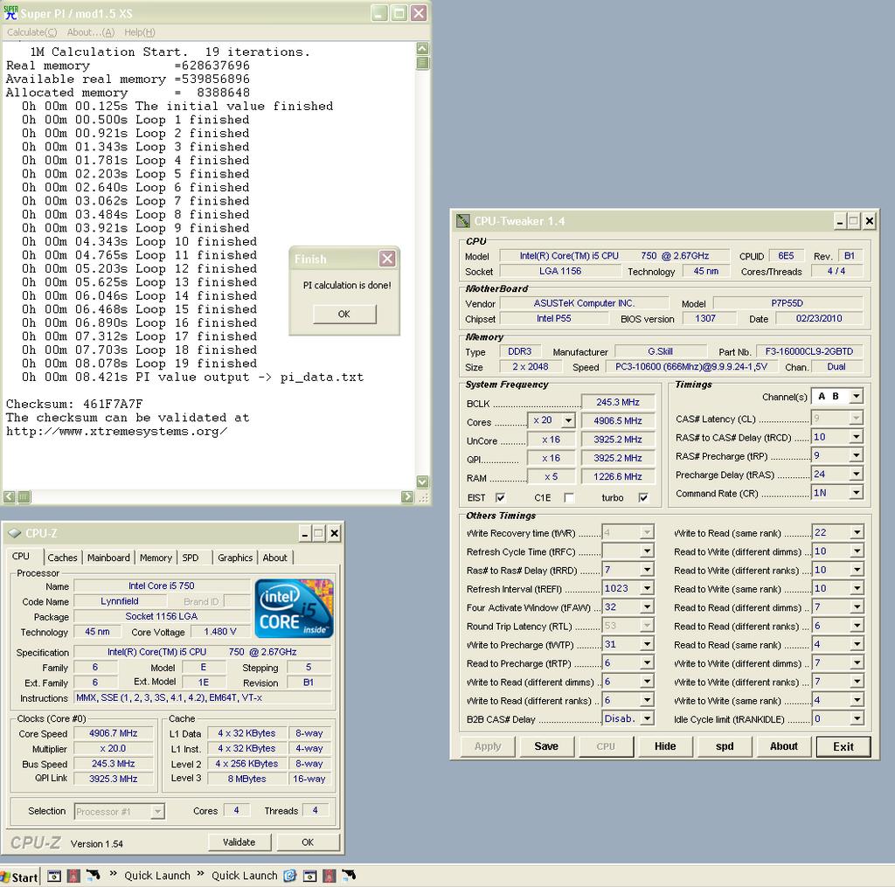Click the CPU-Z title bar icon
The image size is (895, 887).
[15, 533]
